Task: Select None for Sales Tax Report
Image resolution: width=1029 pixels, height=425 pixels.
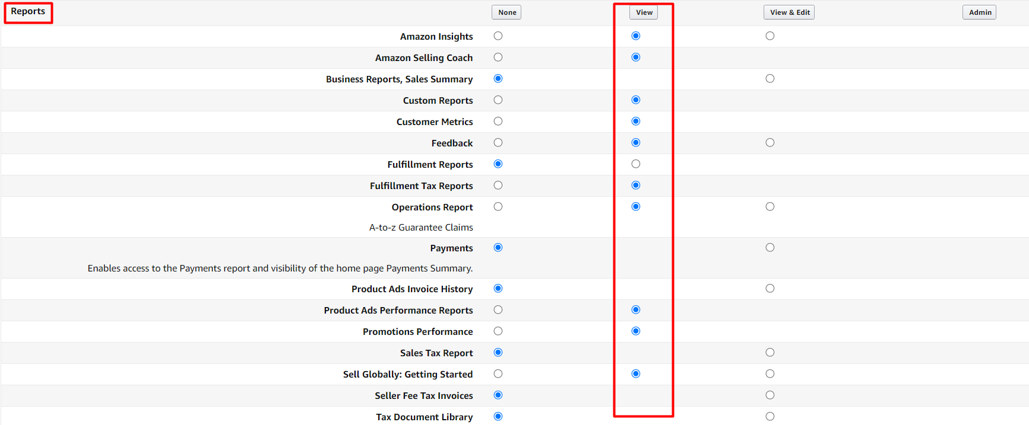Action: click(x=498, y=353)
